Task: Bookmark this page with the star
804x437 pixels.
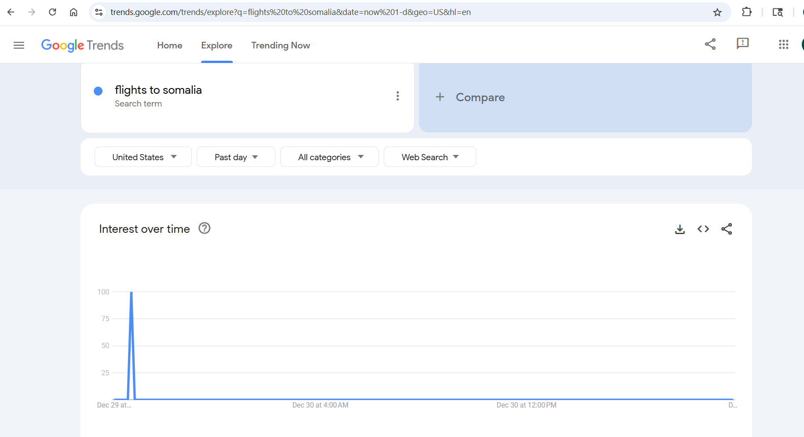Action: click(x=717, y=12)
